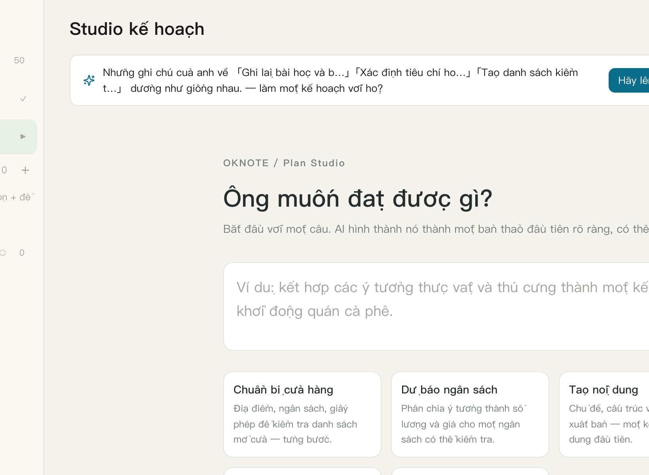This screenshot has height=475, width=649.
Task: Click the number "50" in the sidebar
Action: (19, 61)
